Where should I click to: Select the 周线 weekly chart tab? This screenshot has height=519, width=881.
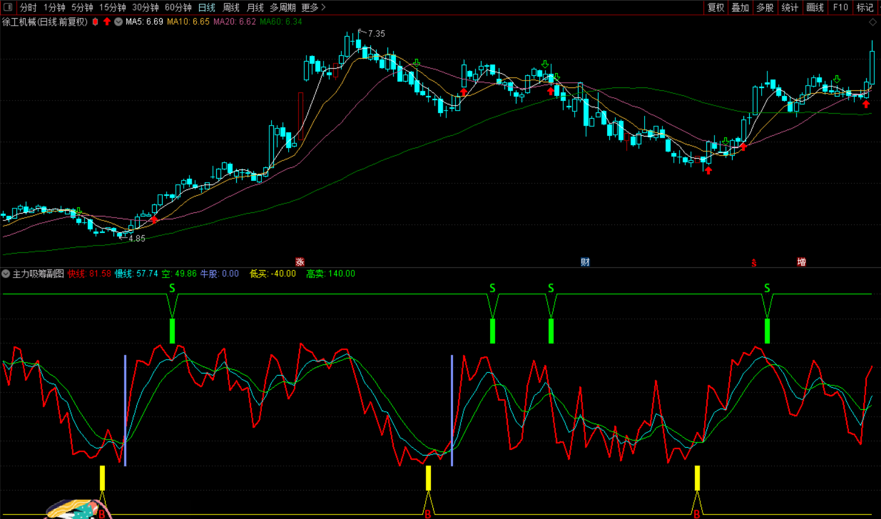pos(231,7)
